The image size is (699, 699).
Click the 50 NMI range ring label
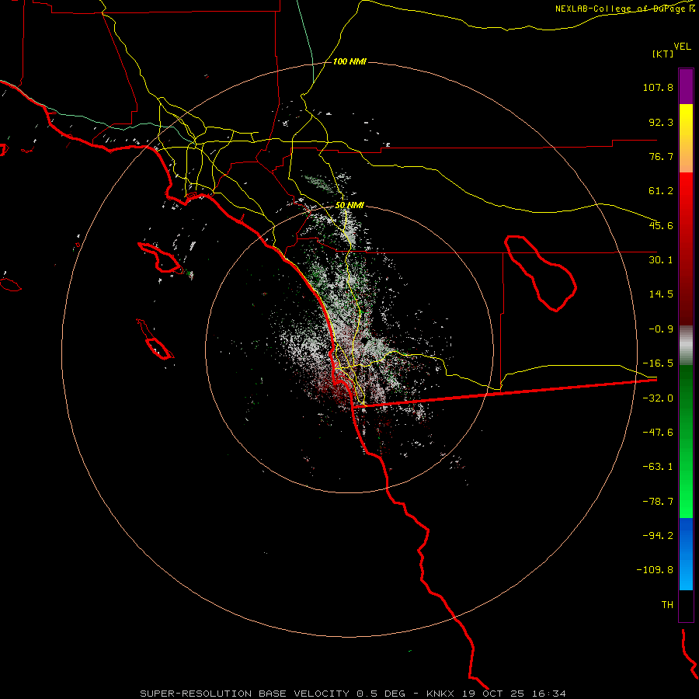[x=349, y=206]
